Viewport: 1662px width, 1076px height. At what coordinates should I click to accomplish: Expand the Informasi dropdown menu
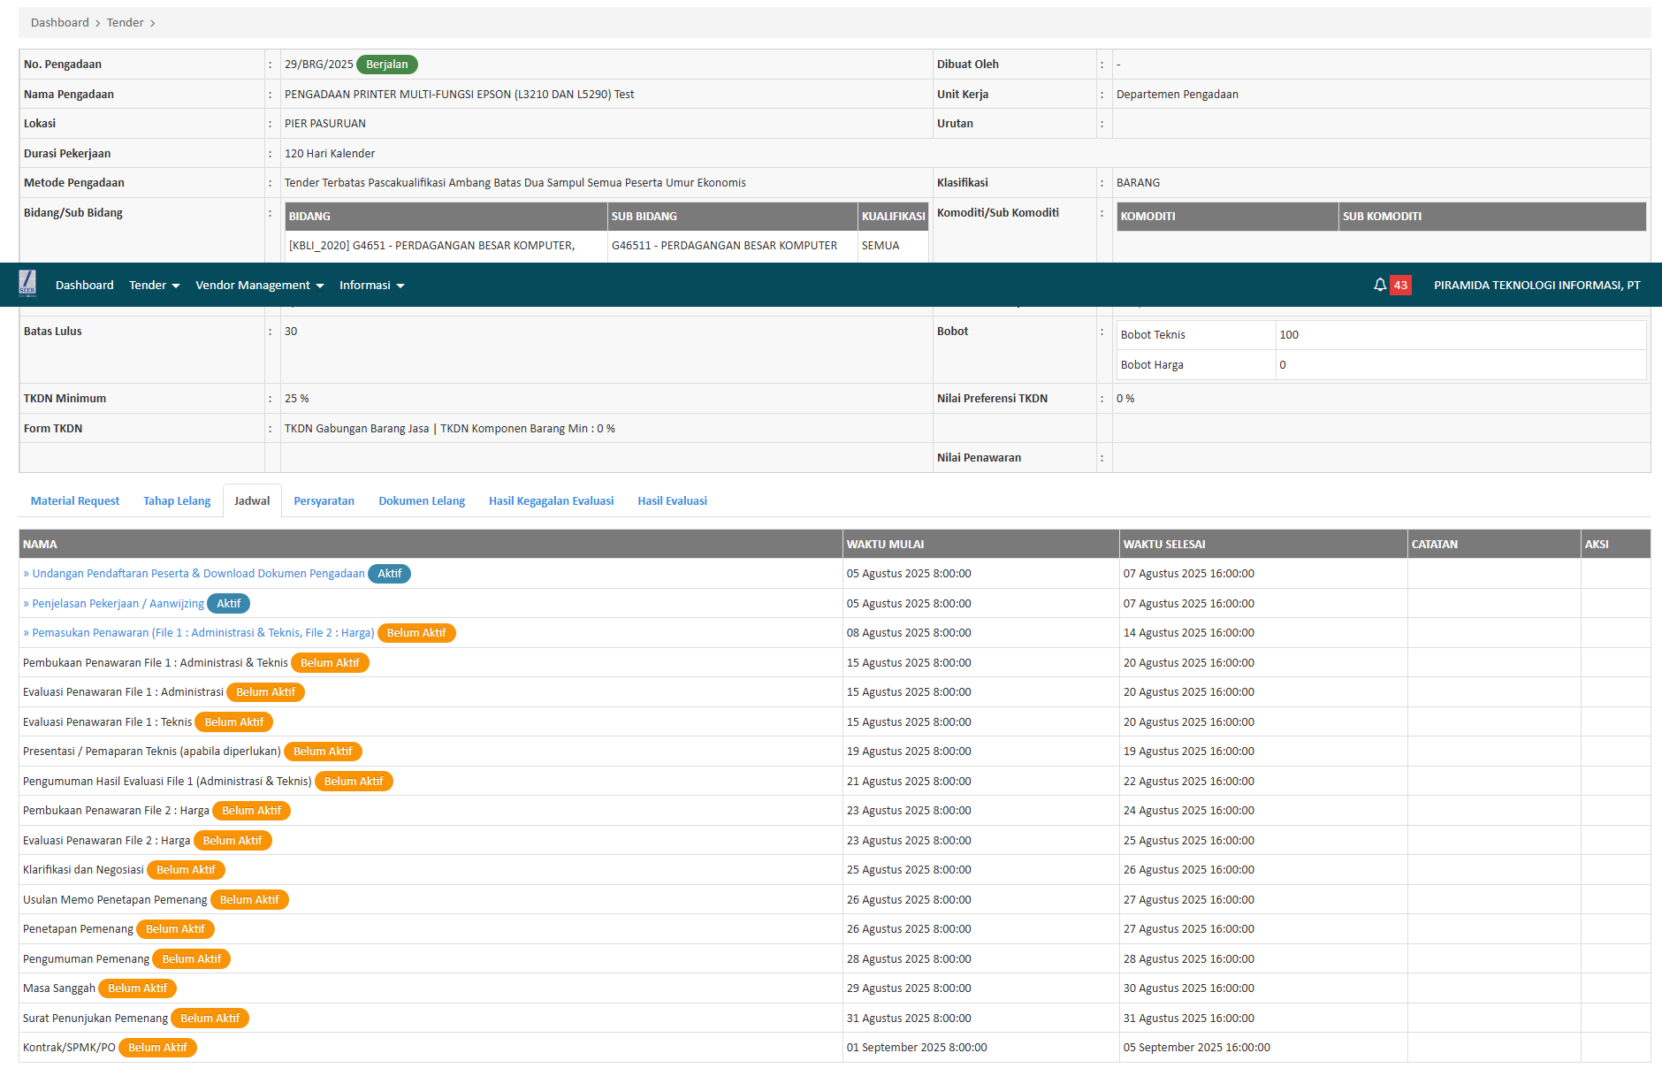(x=371, y=285)
